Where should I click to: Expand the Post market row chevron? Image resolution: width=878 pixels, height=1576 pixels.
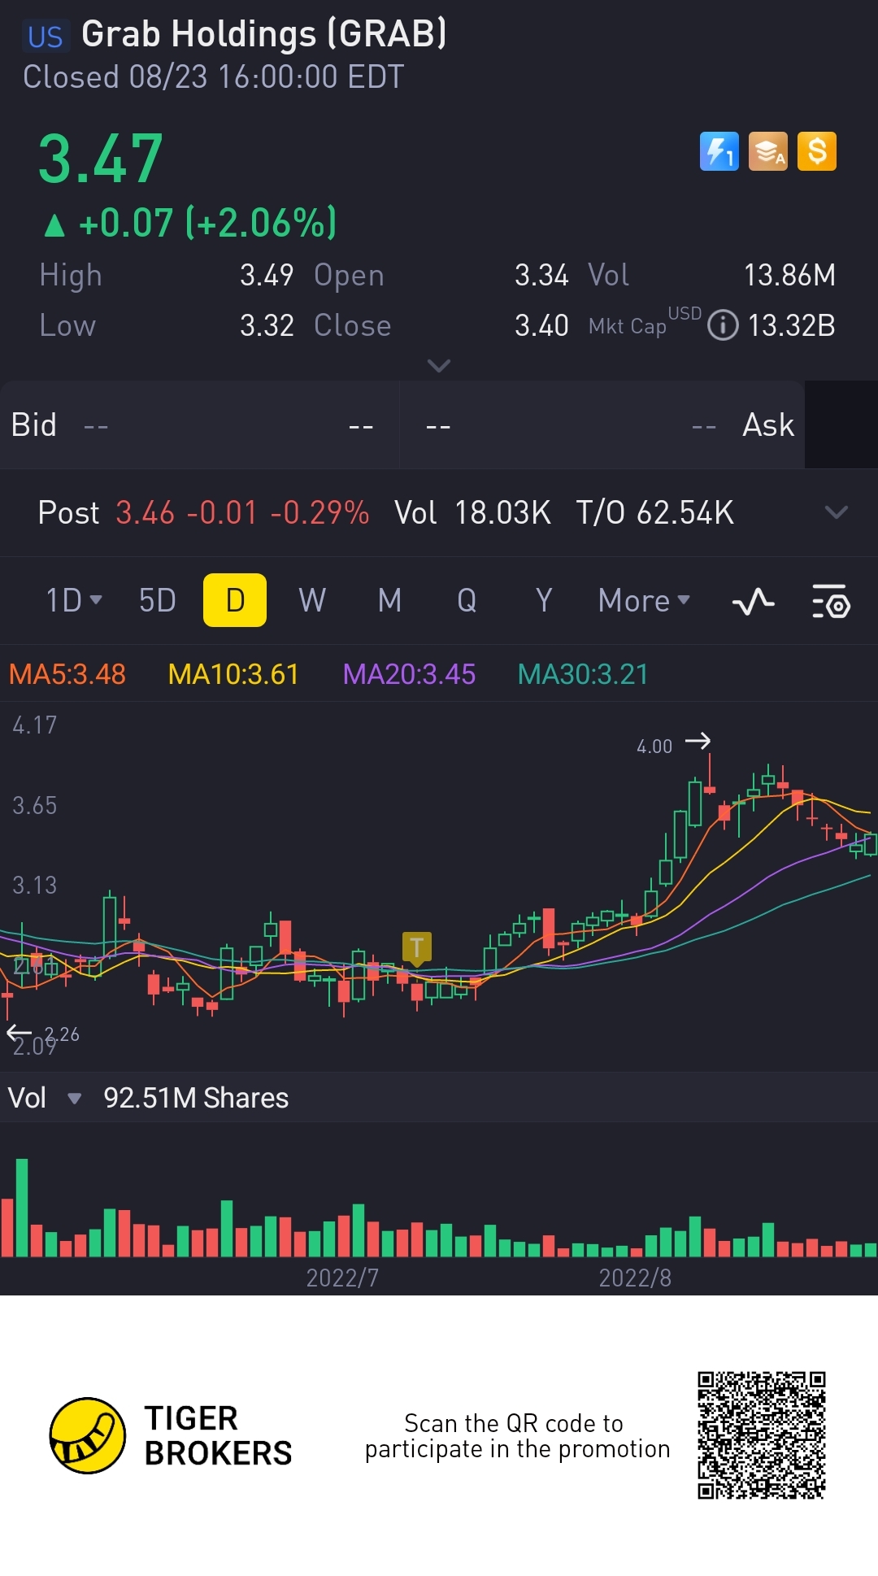click(x=836, y=512)
